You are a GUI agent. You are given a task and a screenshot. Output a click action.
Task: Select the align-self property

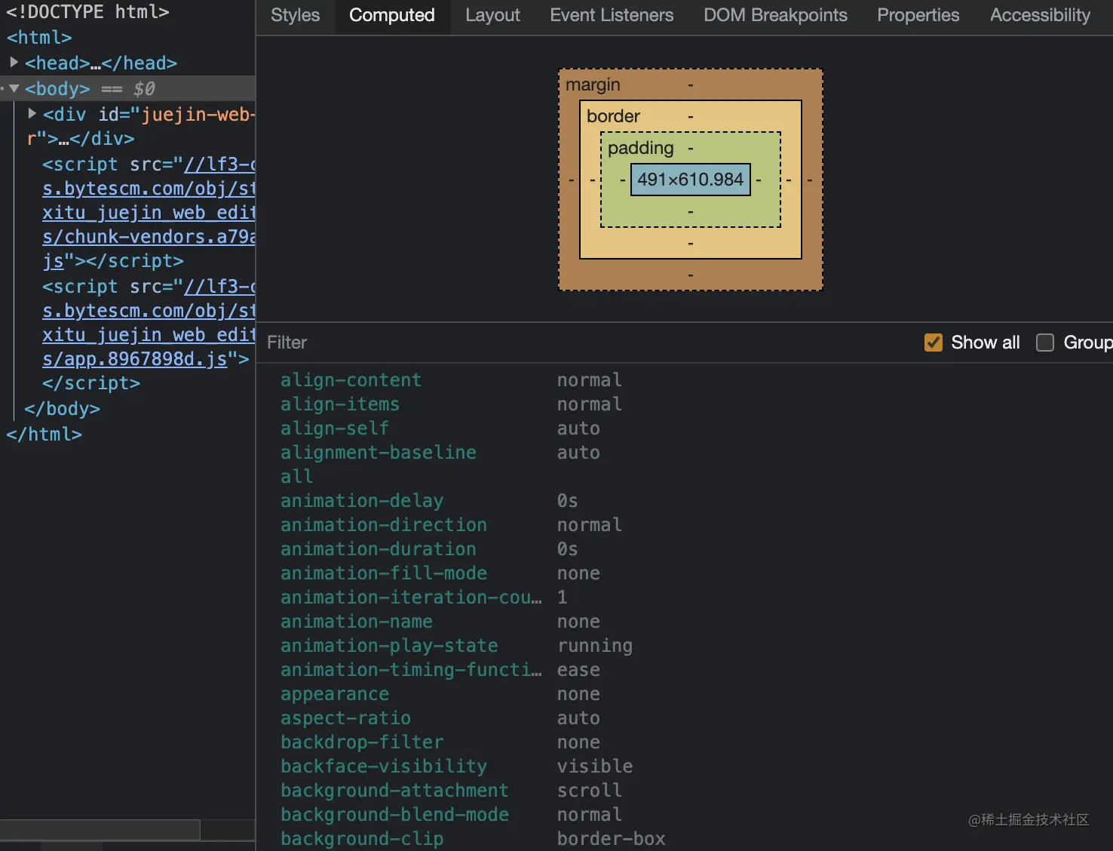coord(335,429)
